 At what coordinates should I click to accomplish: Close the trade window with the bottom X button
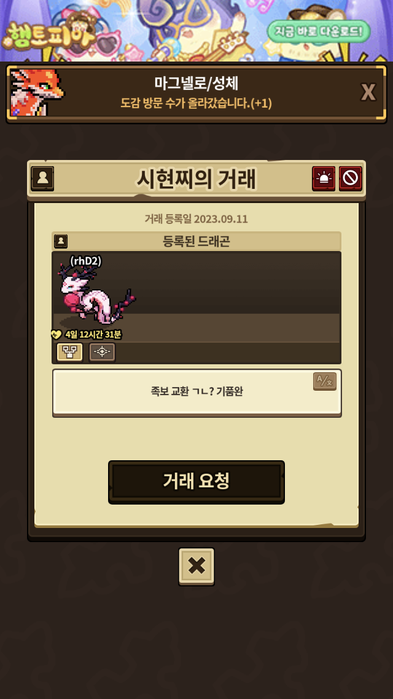(x=196, y=566)
